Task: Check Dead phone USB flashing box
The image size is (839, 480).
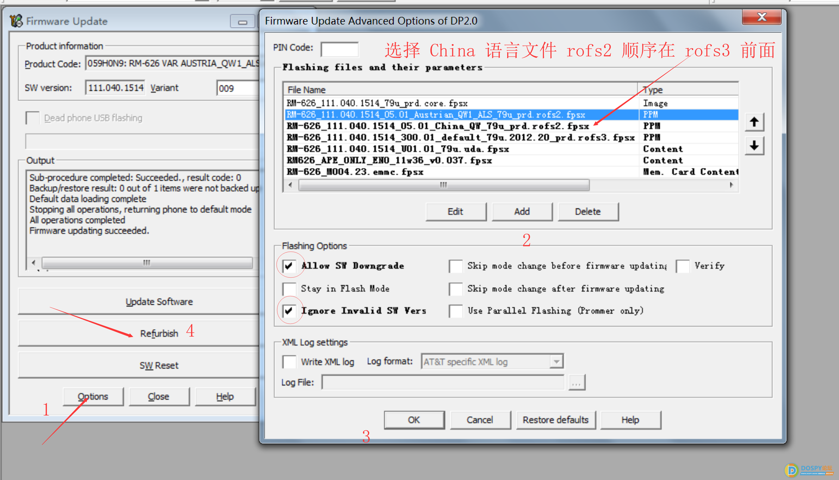Action: click(32, 118)
